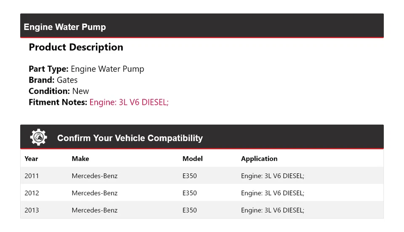Click the Engine Water Pump title bar
Viewport: 404px width, 232px height.
(x=65, y=27)
